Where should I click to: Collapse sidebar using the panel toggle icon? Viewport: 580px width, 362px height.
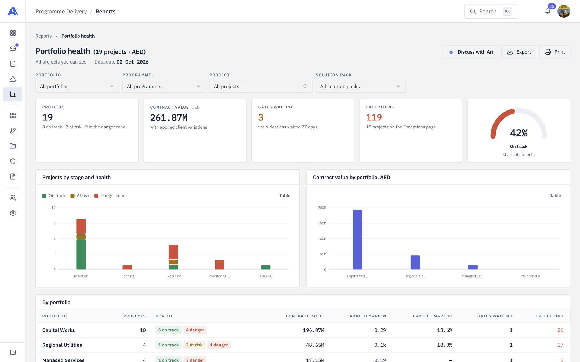point(13,352)
